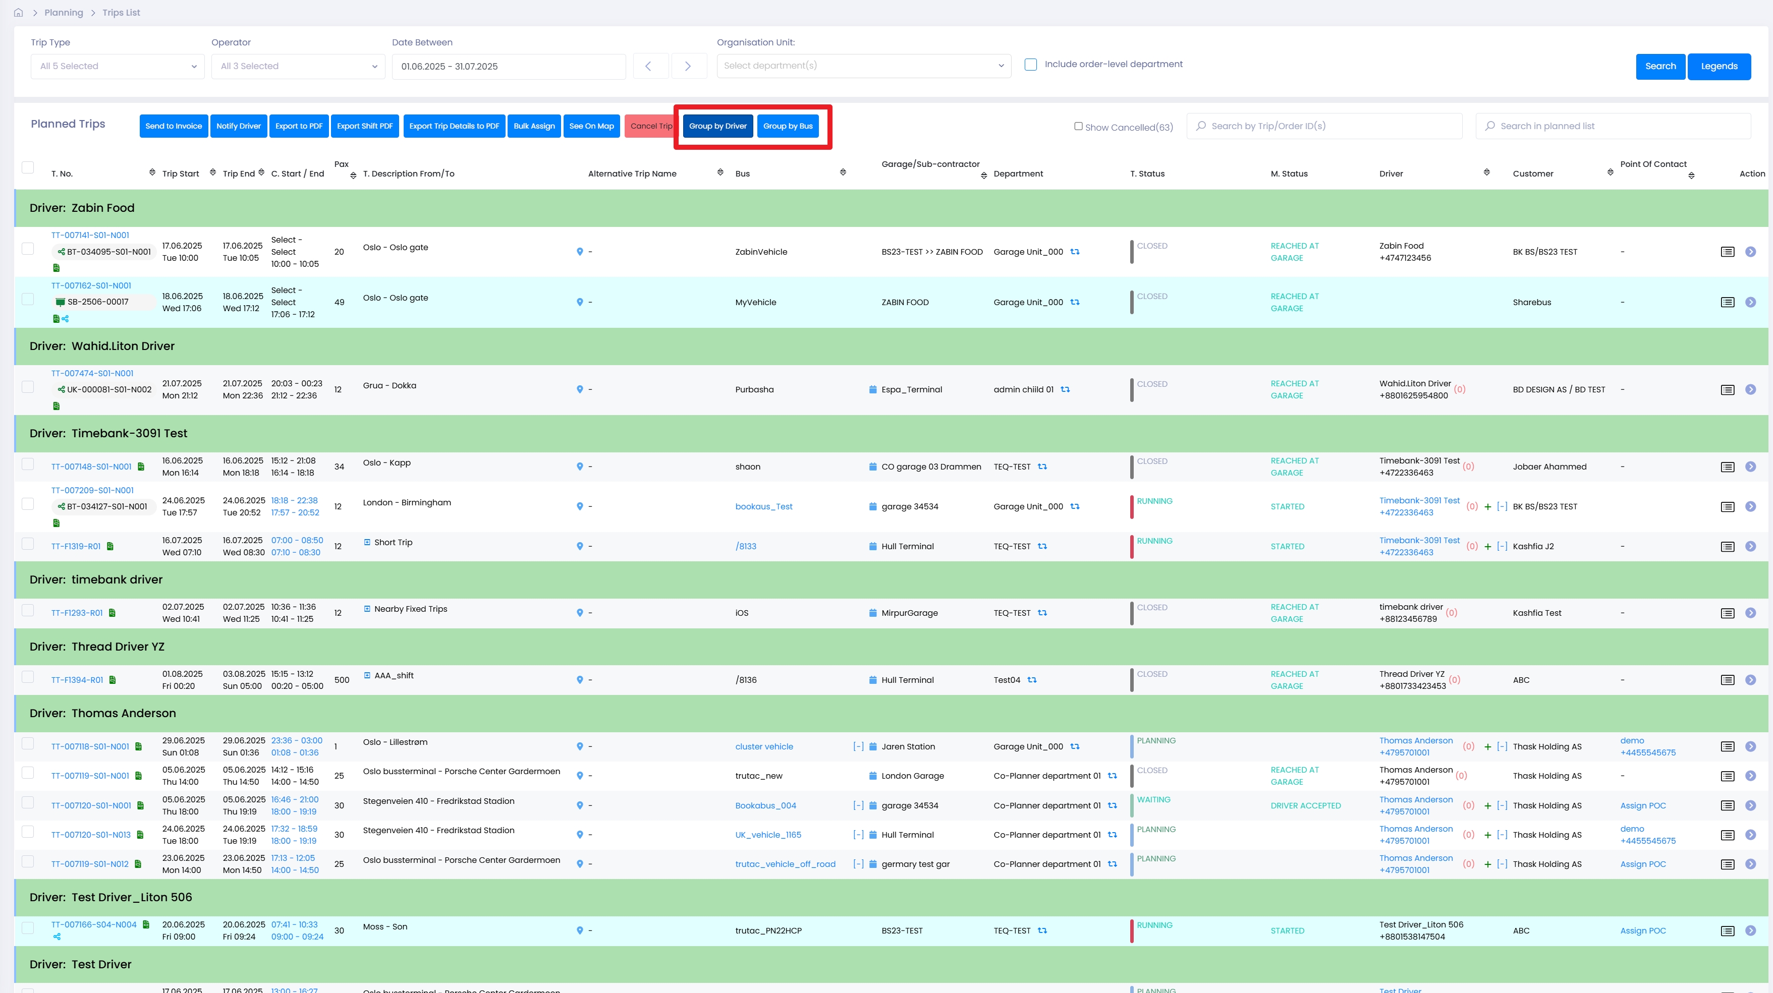Viewport: 1773px width, 993px height.
Task: Click department swap icon in iOS bus row
Action: (1042, 613)
